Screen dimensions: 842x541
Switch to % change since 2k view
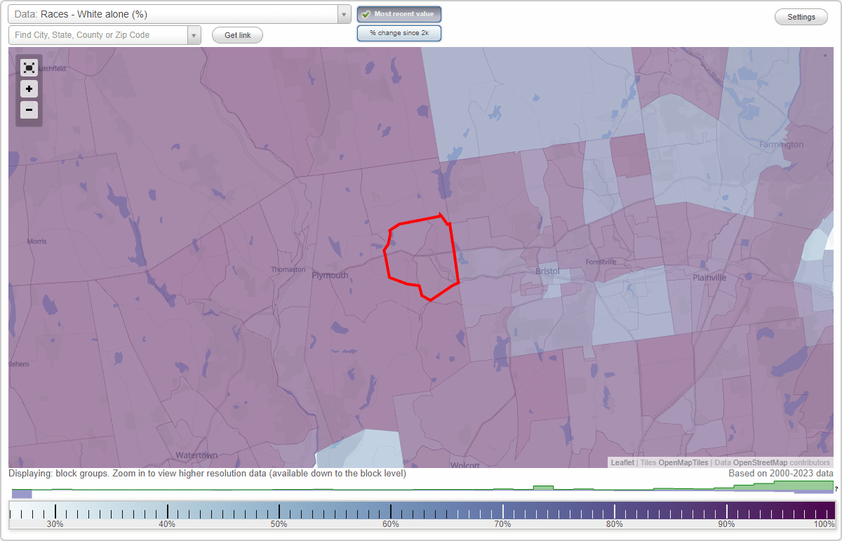point(399,32)
